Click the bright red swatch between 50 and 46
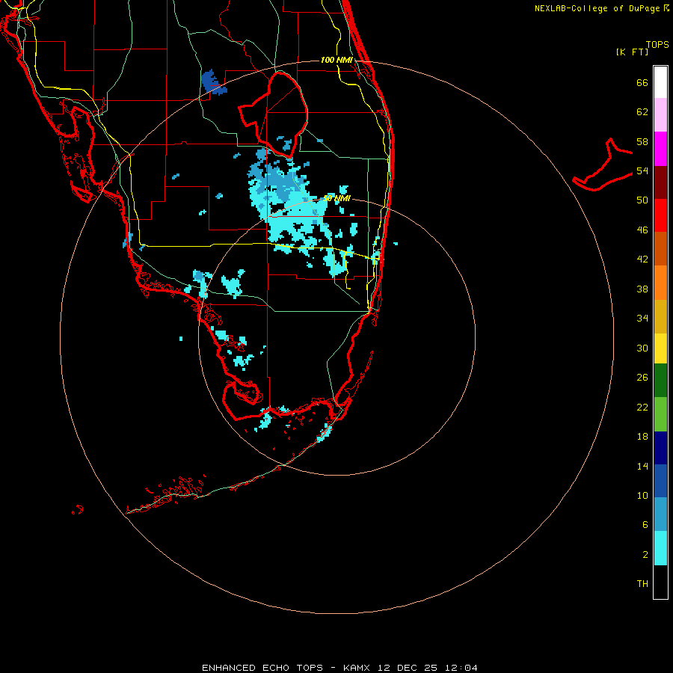Screen dimensions: 673x673 660,215
